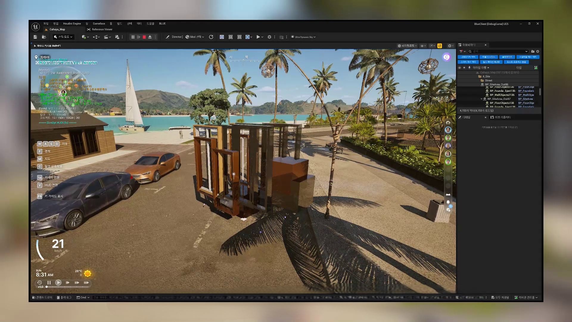Open the add folder icon in Outliner
Image resolution: width=572 pixels, height=322 pixels.
coord(533,51)
